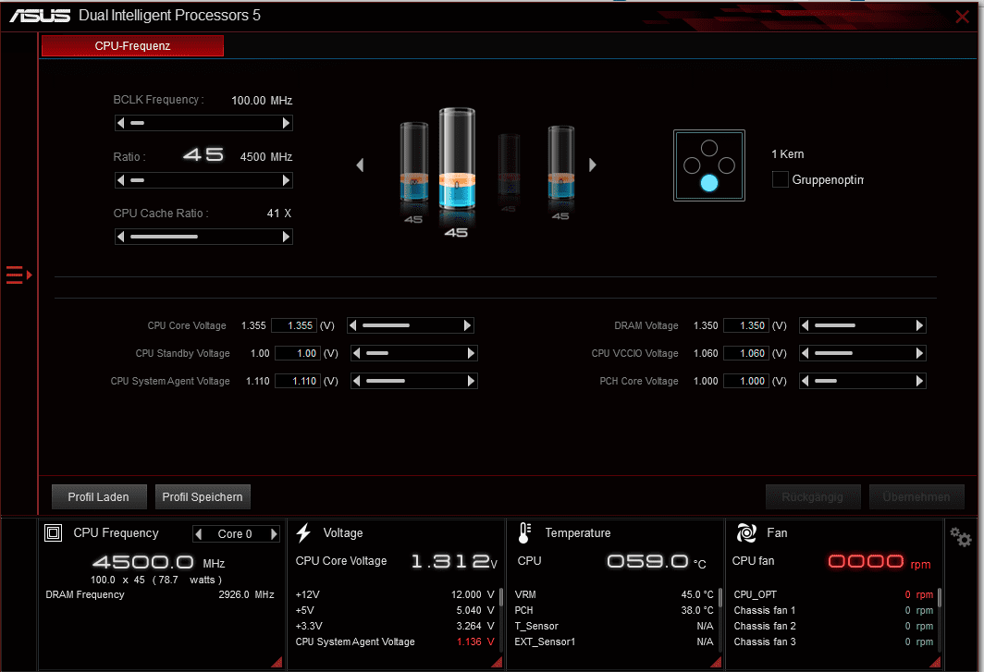Click the Rückgängig button
The image size is (984, 672).
click(813, 497)
